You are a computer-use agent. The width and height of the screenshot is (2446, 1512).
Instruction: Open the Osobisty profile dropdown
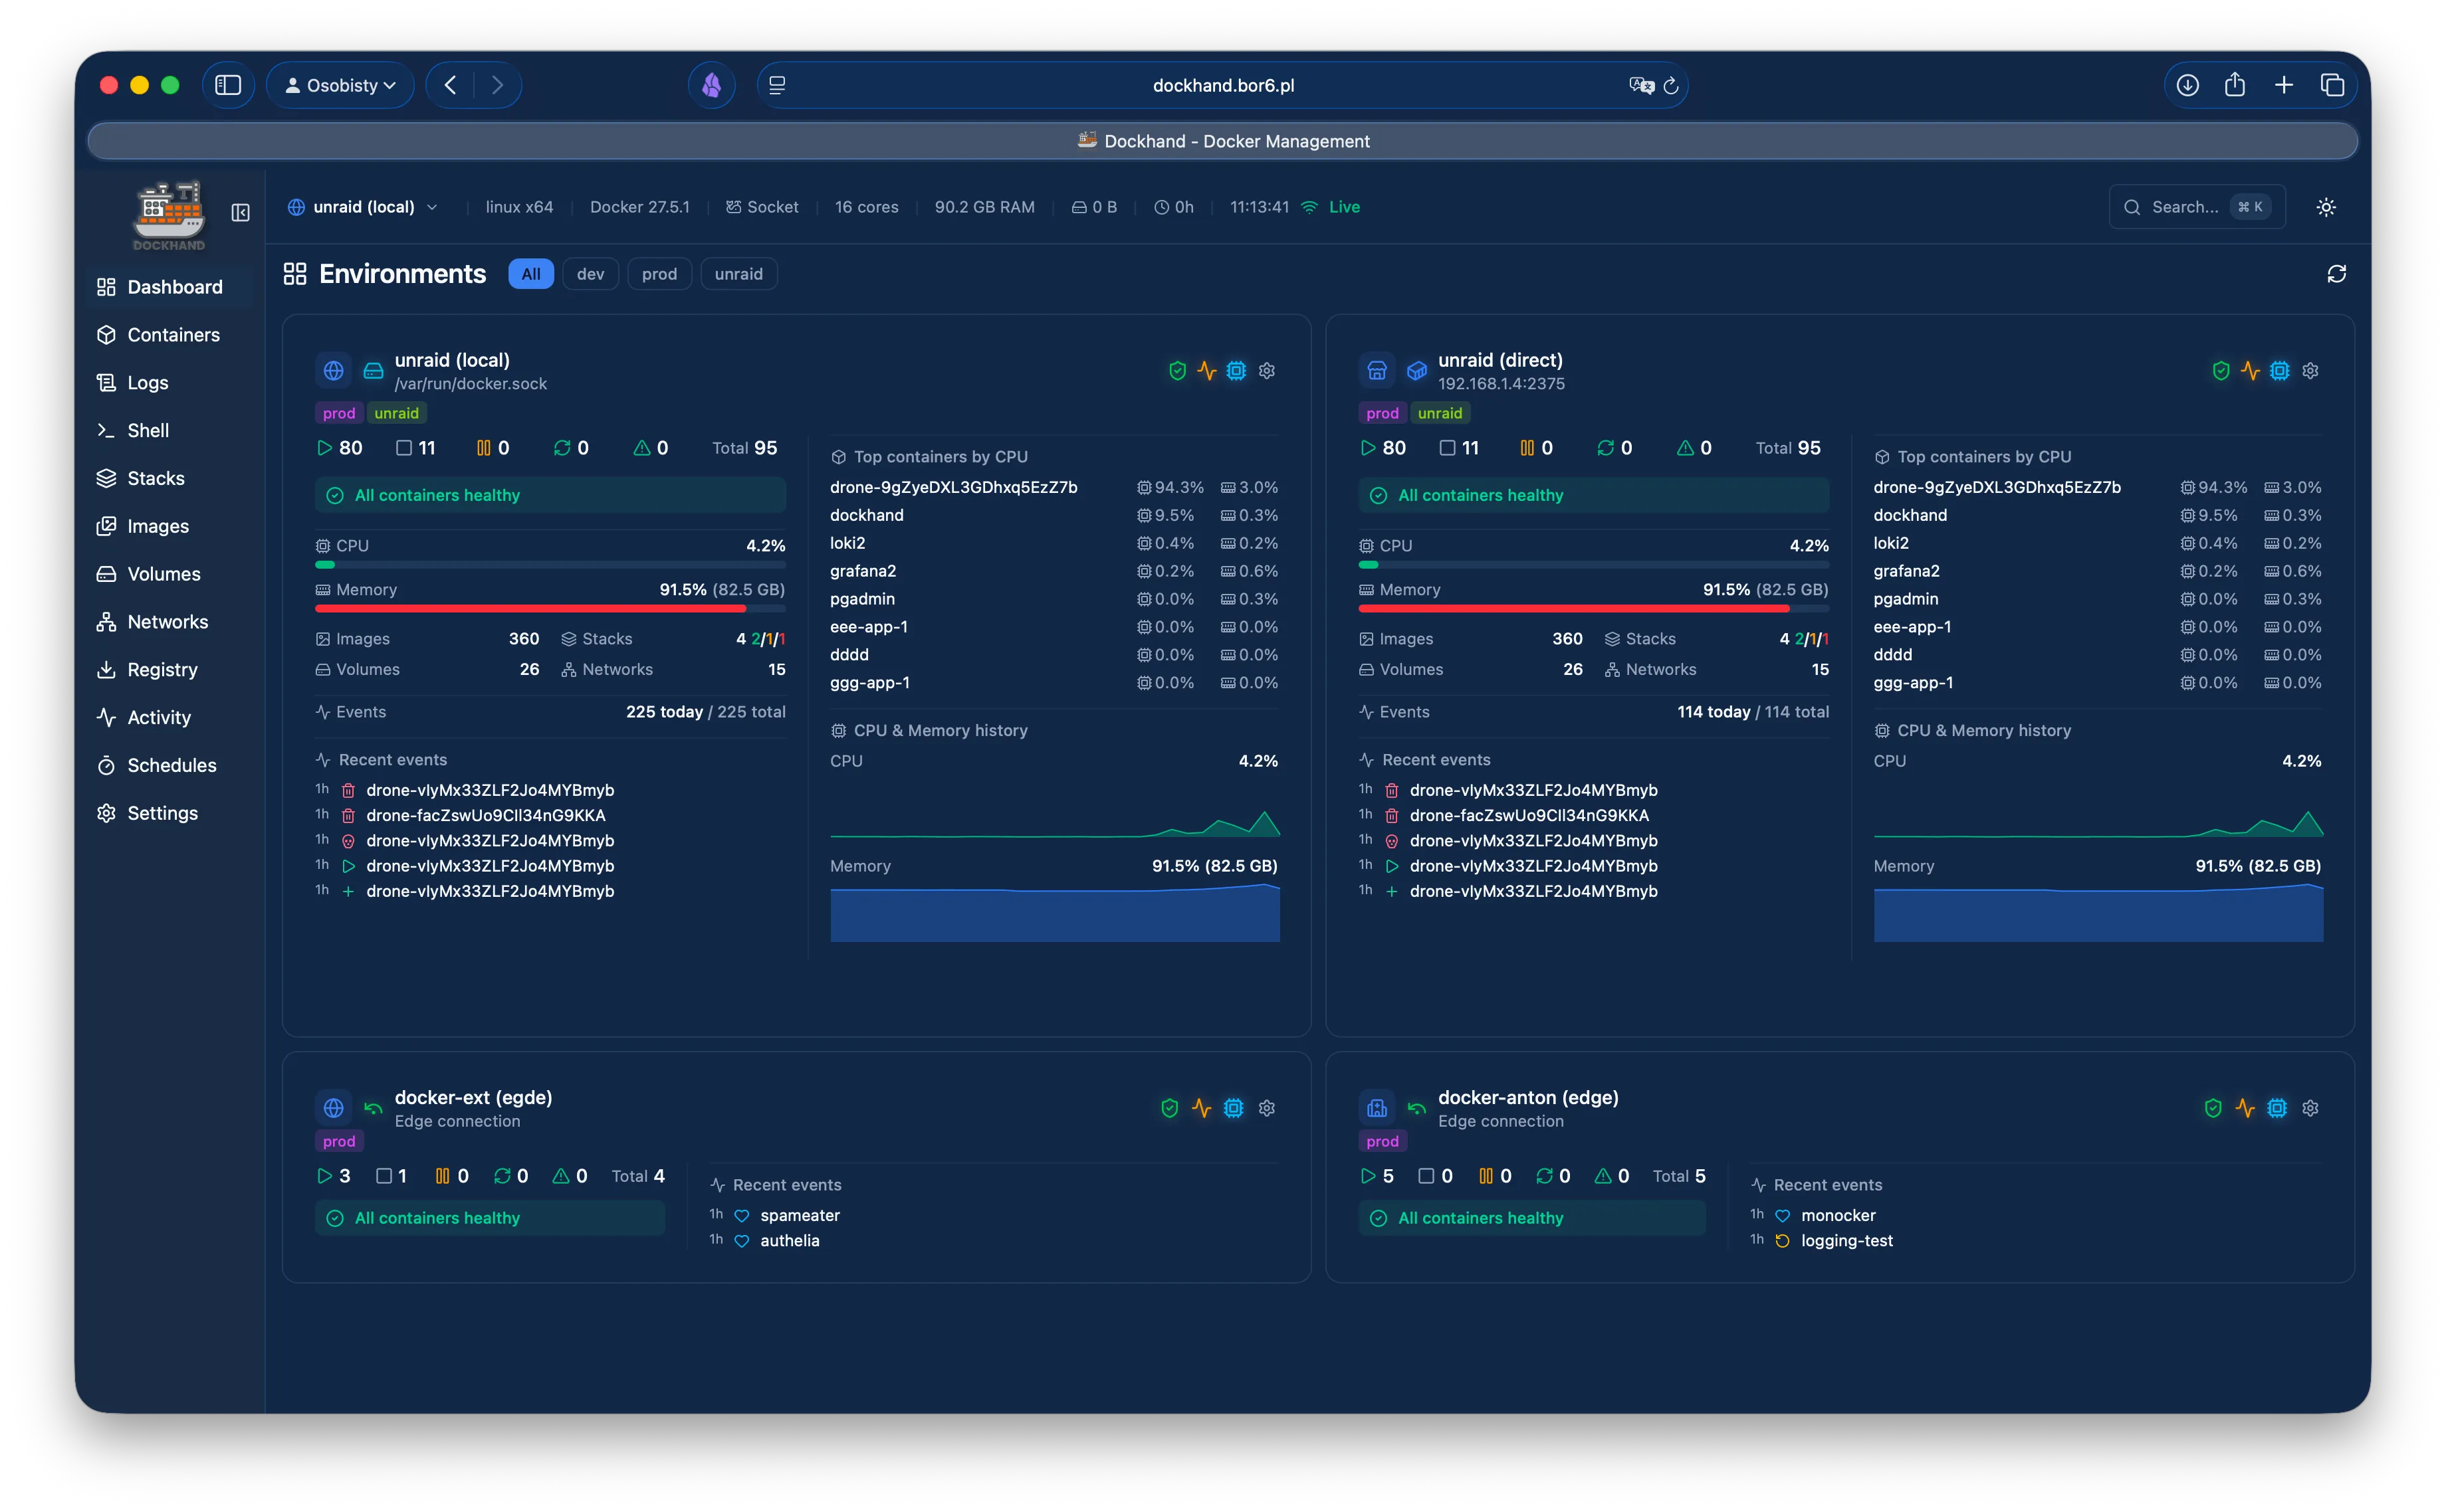(x=340, y=85)
